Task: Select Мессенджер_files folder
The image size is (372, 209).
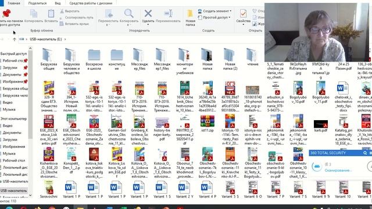Action: pyautogui.click(x=139, y=59)
